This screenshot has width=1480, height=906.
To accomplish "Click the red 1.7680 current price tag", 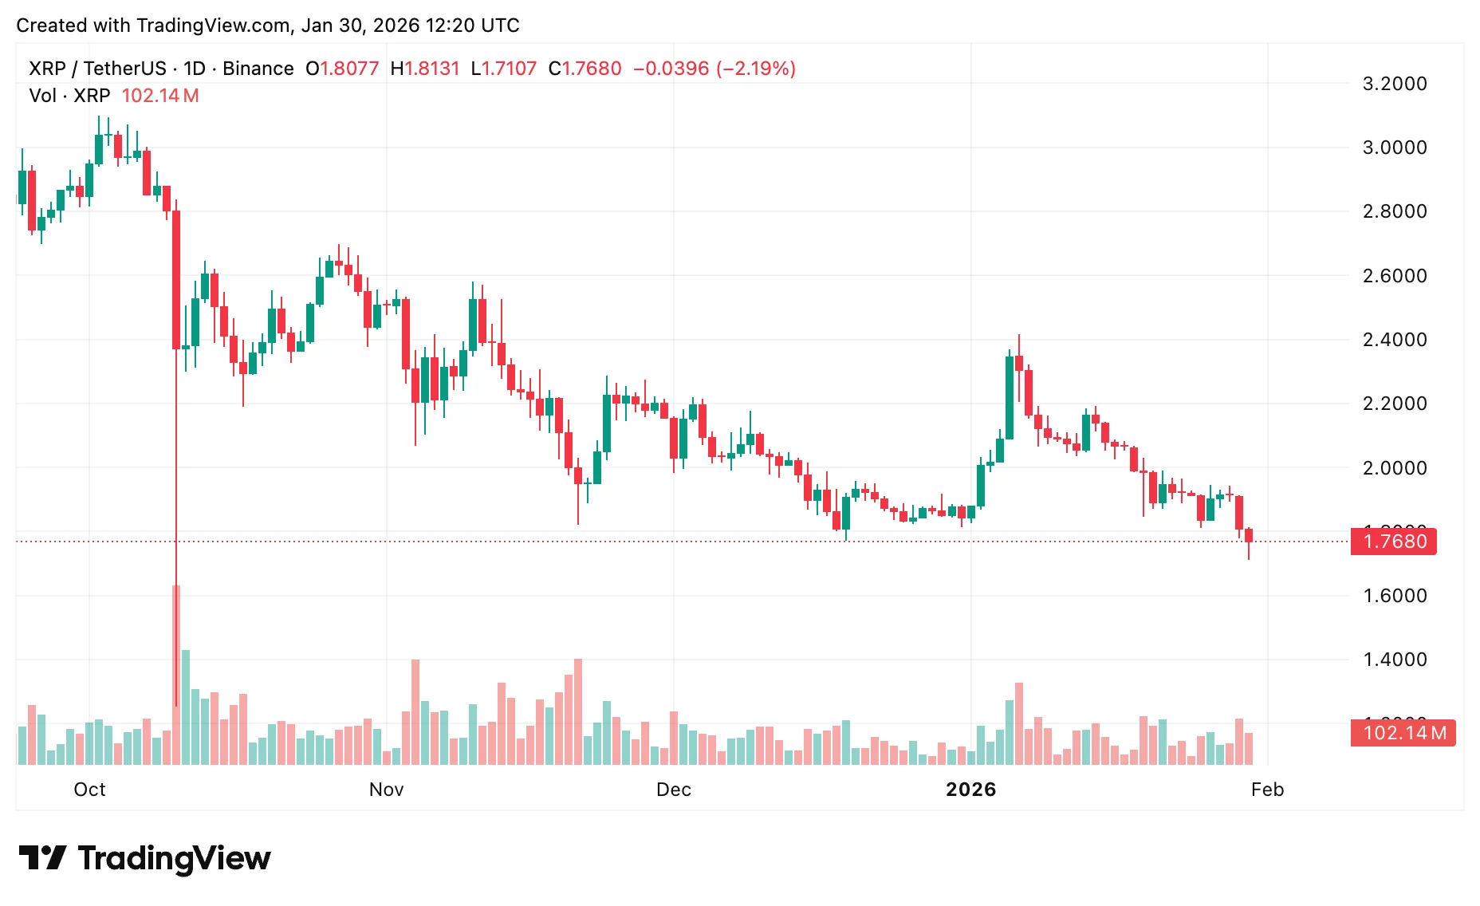I will pyautogui.click(x=1393, y=542).
